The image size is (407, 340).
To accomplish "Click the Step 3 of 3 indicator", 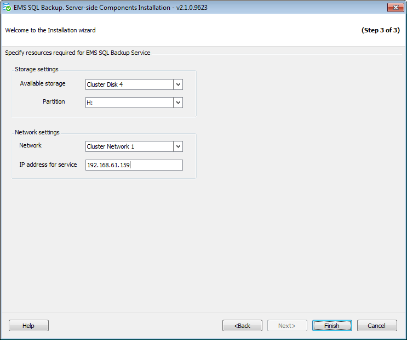I will 381,30.
